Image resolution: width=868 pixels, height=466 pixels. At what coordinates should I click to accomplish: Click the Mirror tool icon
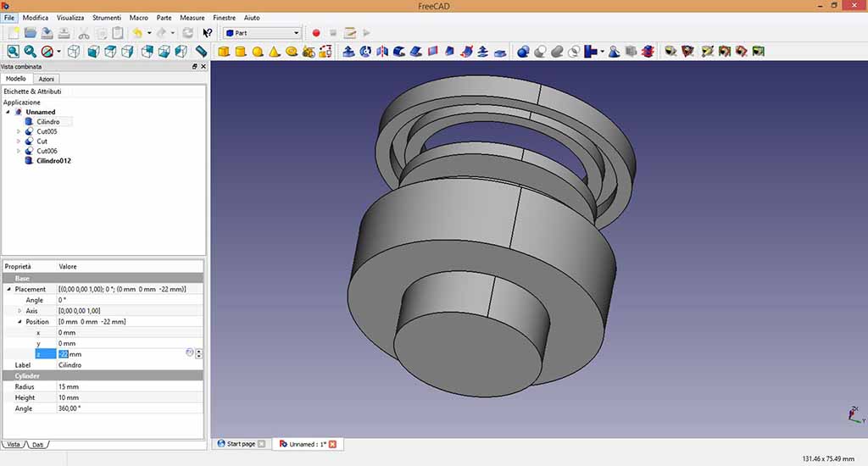382,52
